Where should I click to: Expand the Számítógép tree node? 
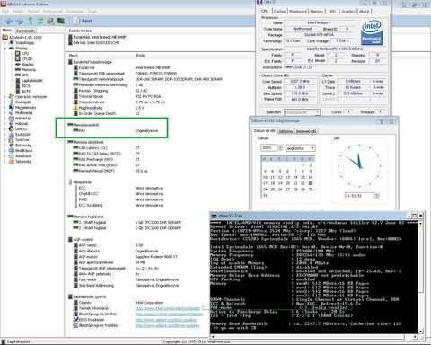coord(4,43)
